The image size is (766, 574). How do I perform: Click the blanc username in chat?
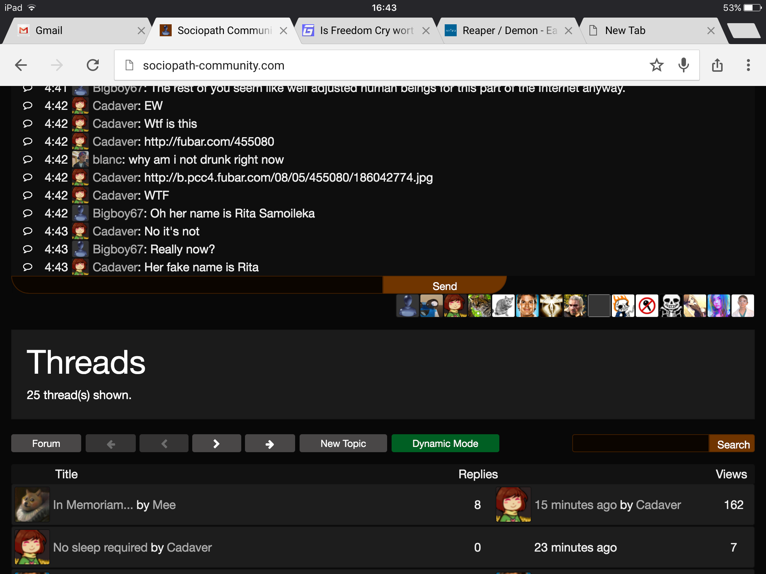pyautogui.click(x=108, y=160)
